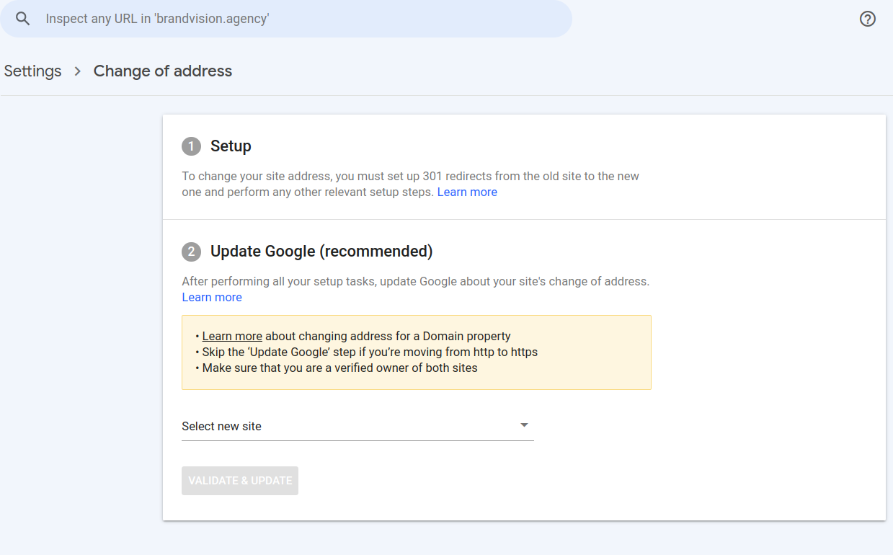Click the http to https note line
Screen dimensions: 893x555
370,352
